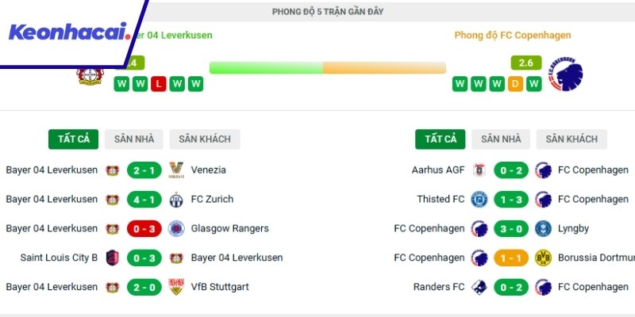Open Phong độ FC Copenhagen link

pyautogui.click(x=512, y=35)
